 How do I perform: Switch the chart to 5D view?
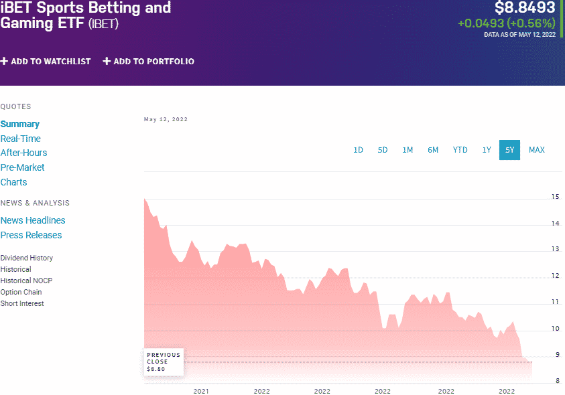click(x=383, y=150)
